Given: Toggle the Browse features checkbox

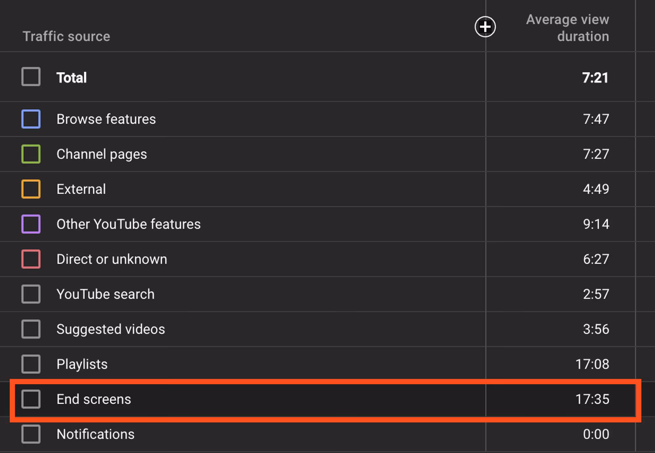Looking at the screenshot, I should pos(31,119).
